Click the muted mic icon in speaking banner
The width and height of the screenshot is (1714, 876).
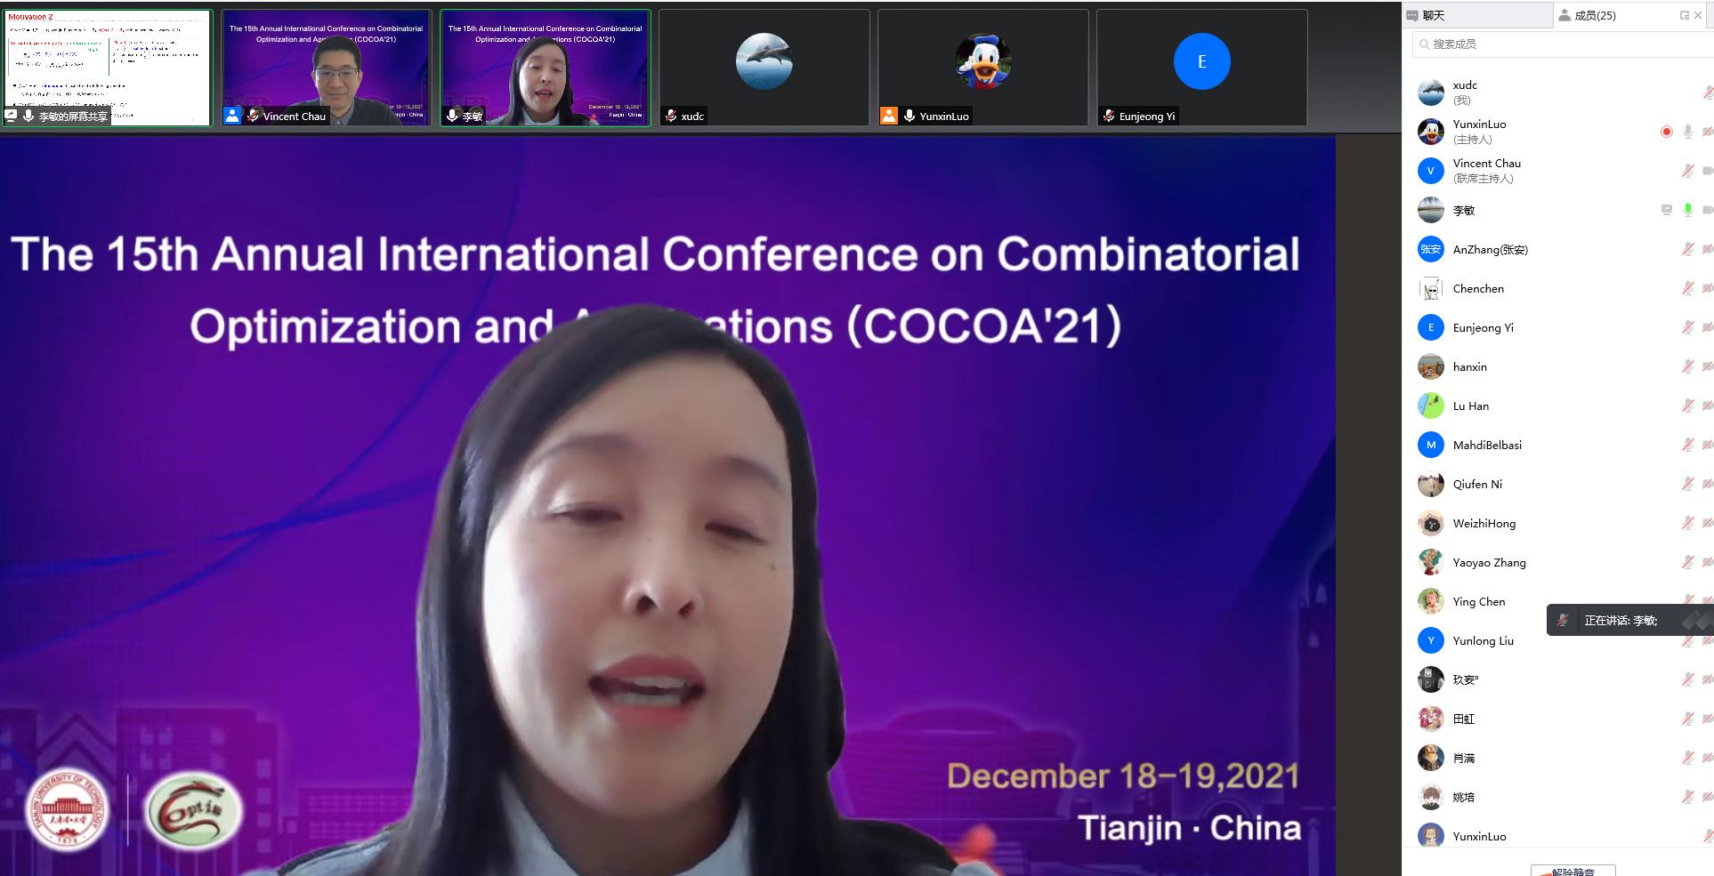tap(1563, 620)
